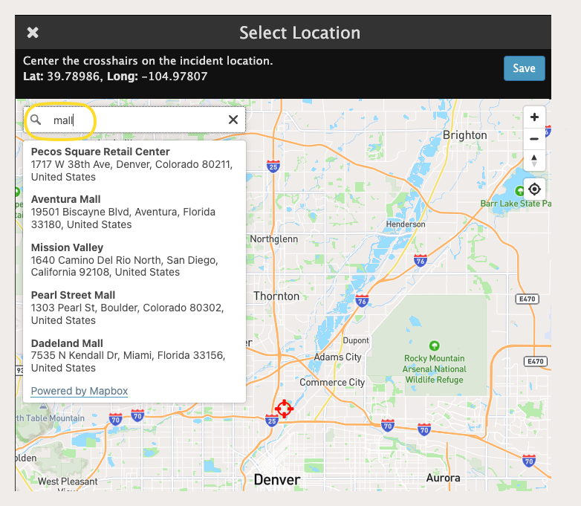The width and height of the screenshot is (581, 506).
Task: Locate my current position on map
Action: click(534, 189)
